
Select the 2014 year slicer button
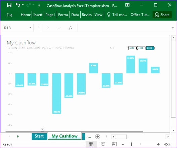tap(141, 48)
